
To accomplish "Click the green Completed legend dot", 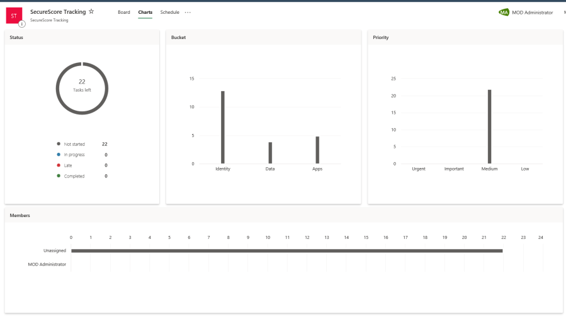I will point(59,176).
